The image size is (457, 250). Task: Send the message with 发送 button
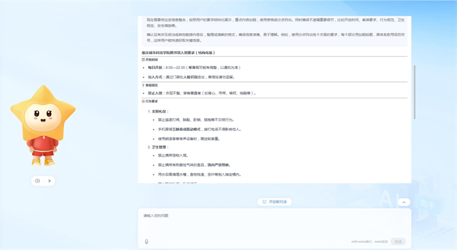398,242
